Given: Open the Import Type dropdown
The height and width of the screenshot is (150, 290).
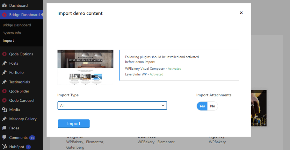Looking at the screenshot, I should tap(112, 105).
